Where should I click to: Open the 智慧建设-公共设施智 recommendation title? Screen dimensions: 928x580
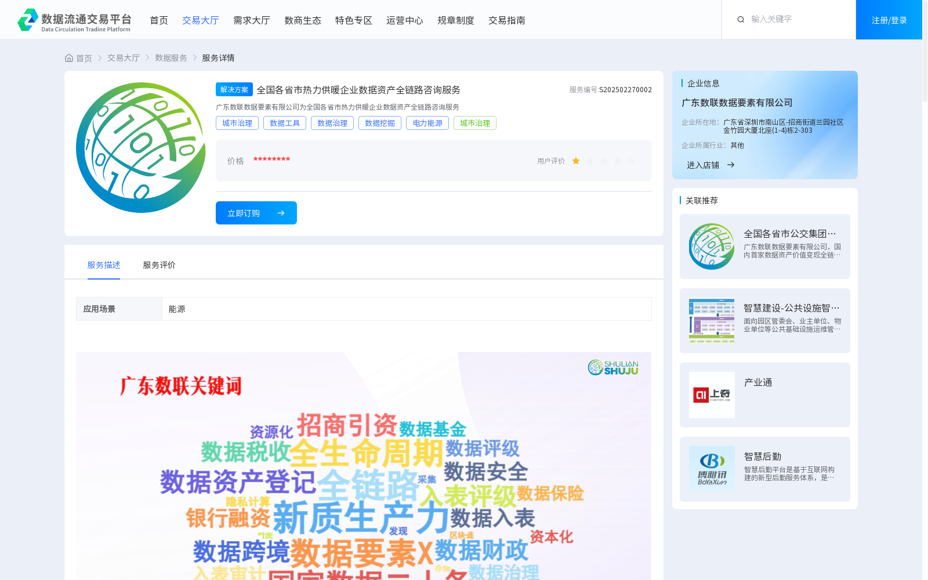point(792,308)
